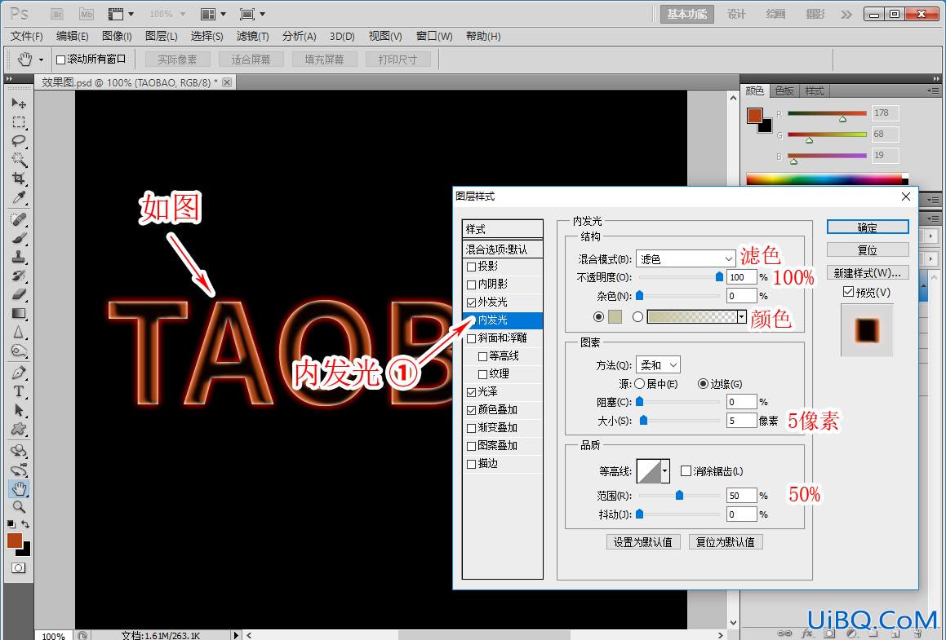Select the Move tool
Screen dimensions: 946x640
[19, 103]
